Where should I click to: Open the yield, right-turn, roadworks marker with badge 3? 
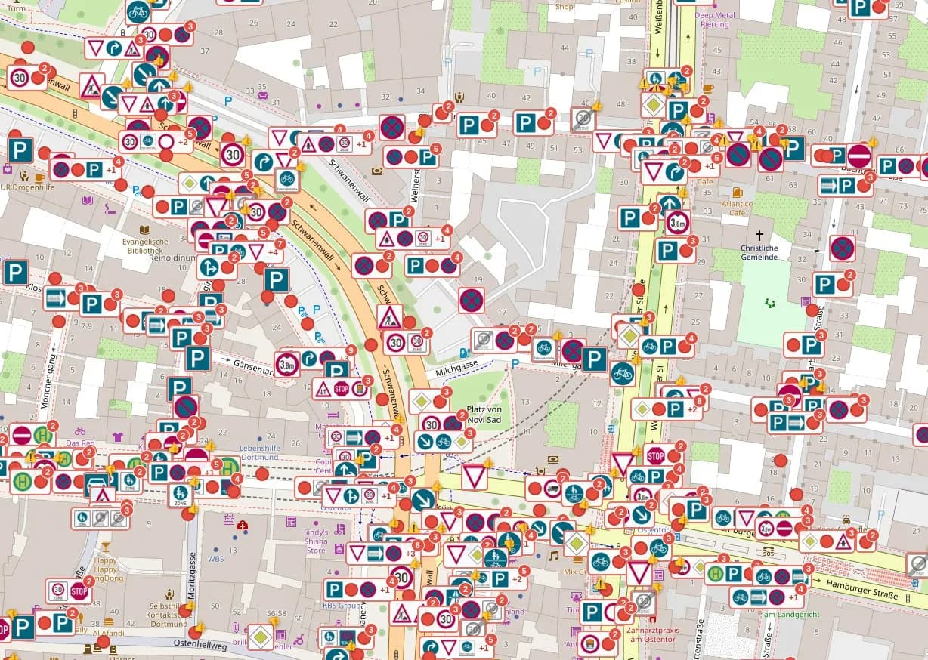pos(115,49)
